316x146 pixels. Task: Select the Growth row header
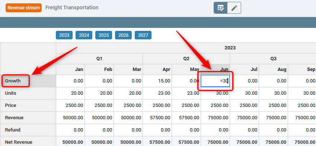(28, 81)
